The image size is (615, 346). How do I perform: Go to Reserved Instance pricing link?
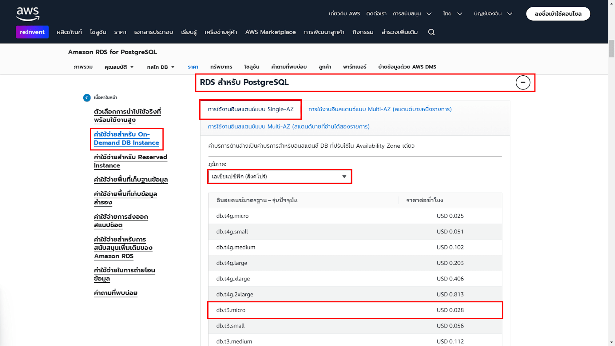(130, 161)
